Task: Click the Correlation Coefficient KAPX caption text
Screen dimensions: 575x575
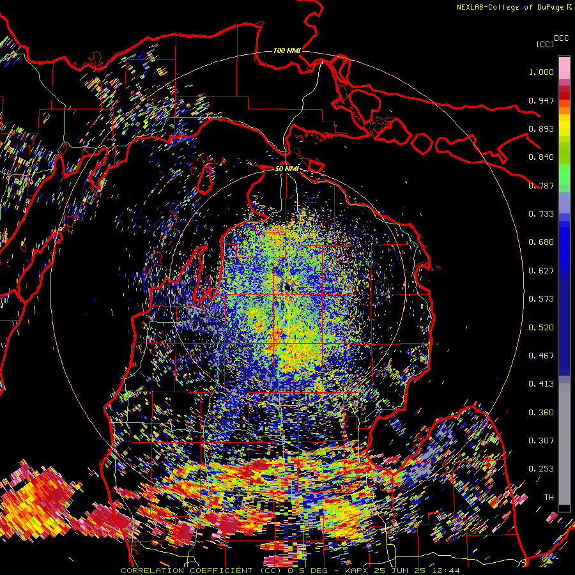Action: [x=290, y=571]
